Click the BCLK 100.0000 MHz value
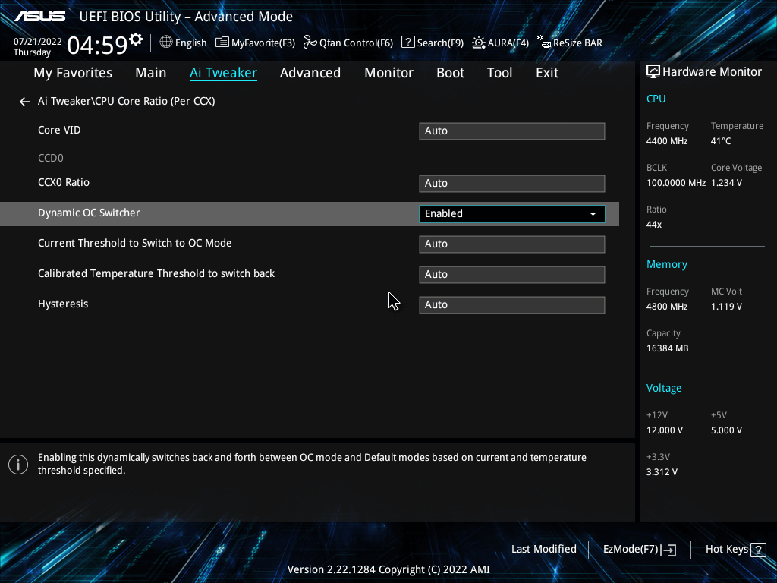Screen dimensions: 777x583 pyautogui.click(x=676, y=183)
